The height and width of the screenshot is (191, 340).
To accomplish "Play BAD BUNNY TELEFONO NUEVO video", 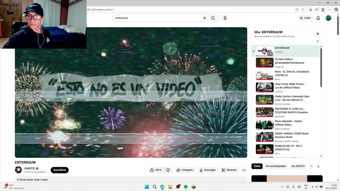I will click(286, 112).
